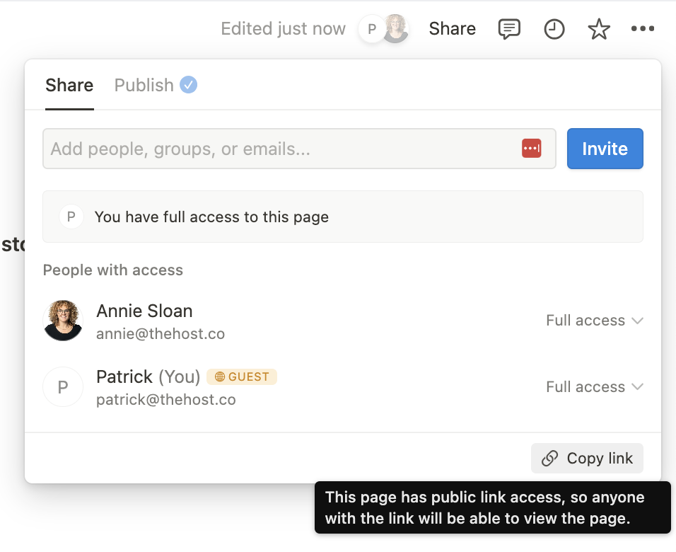Click the GUEST badge next to Patrick
The width and height of the screenshot is (676, 552).
[x=241, y=376]
